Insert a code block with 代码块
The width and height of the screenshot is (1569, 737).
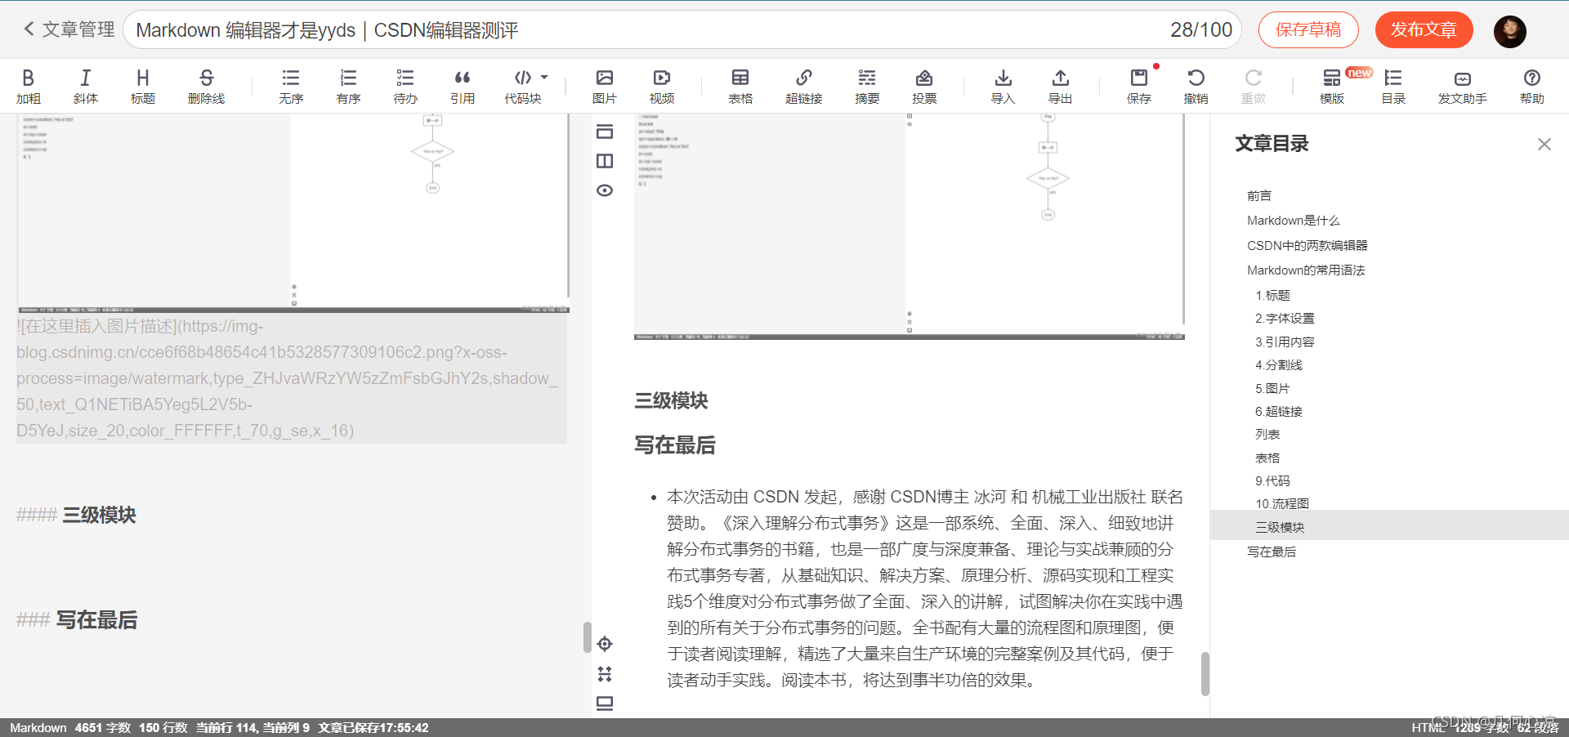pyautogui.click(x=523, y=86)
